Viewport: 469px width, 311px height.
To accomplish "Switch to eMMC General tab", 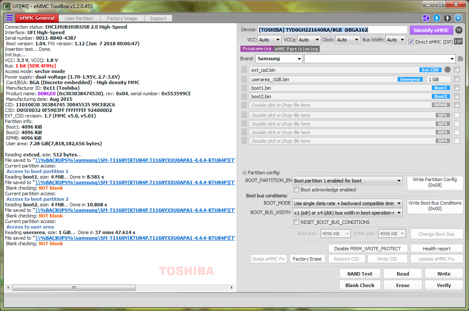I will pyautogui.click(x=37, y=18).
